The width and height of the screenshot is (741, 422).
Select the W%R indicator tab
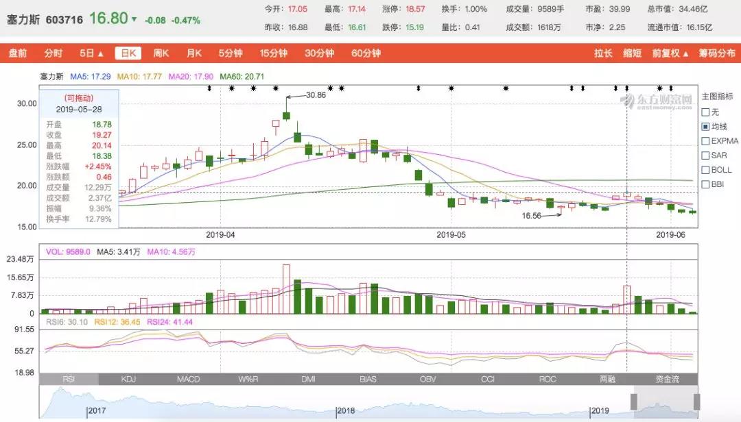click(248, 379)
